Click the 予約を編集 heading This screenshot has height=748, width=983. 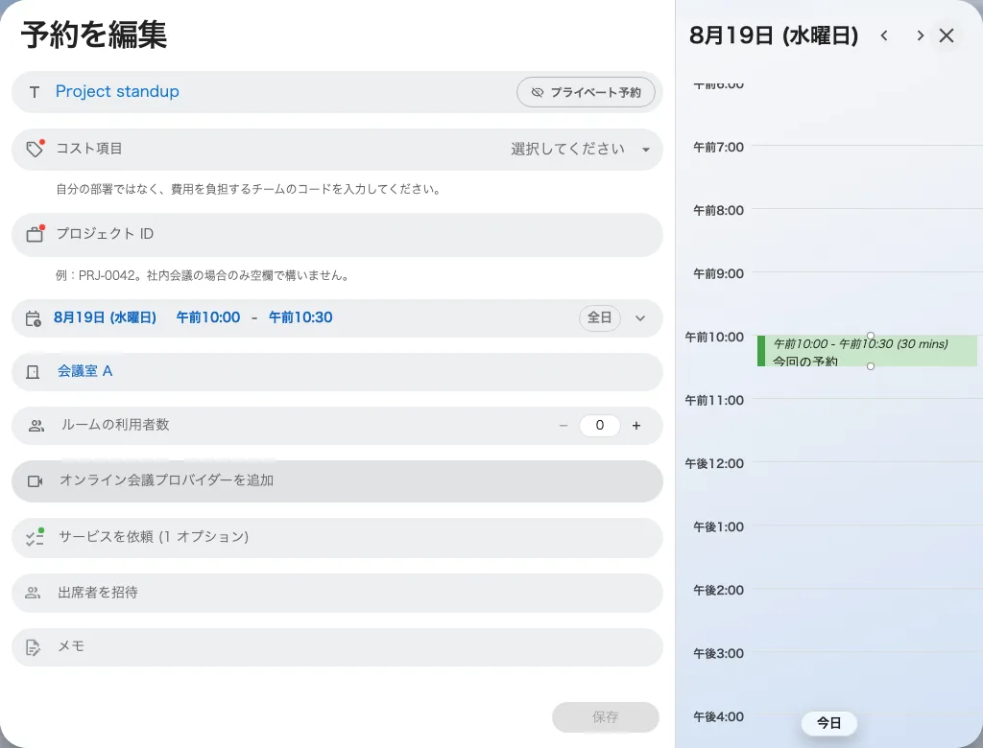click(x=94, y=35)
